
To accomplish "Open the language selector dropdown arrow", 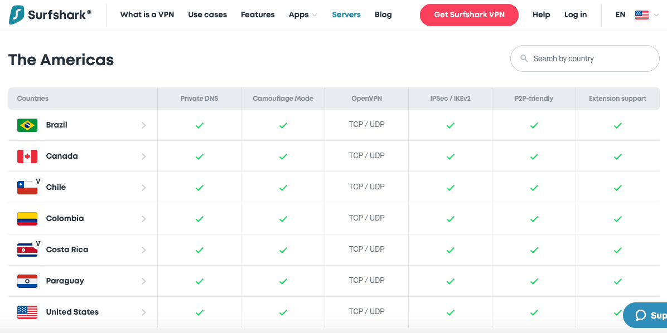I will (655, 15).
